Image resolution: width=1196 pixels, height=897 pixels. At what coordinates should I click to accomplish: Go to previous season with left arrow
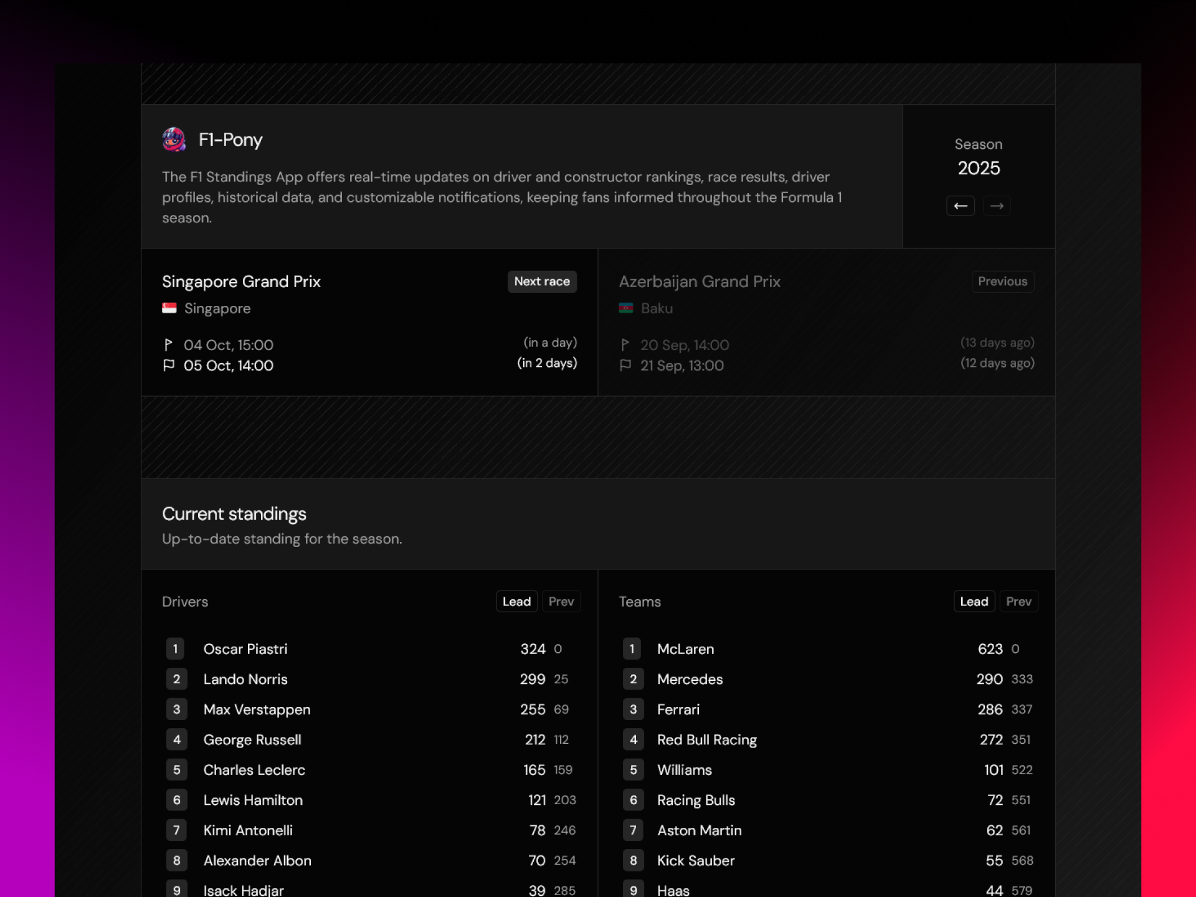(961, 206)
